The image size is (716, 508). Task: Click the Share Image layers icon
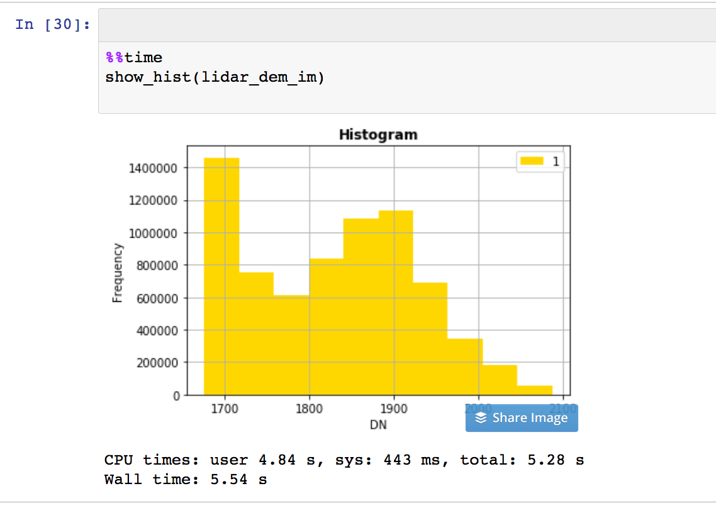481,417
